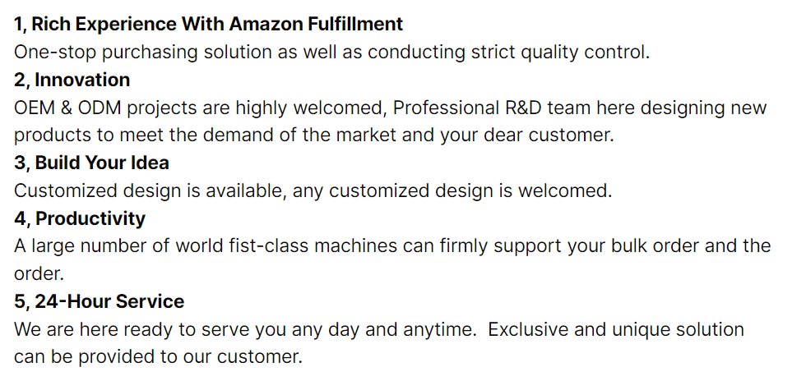Click the "24-Hour Service" heading
806x390 pixels.
pos(109,301)
